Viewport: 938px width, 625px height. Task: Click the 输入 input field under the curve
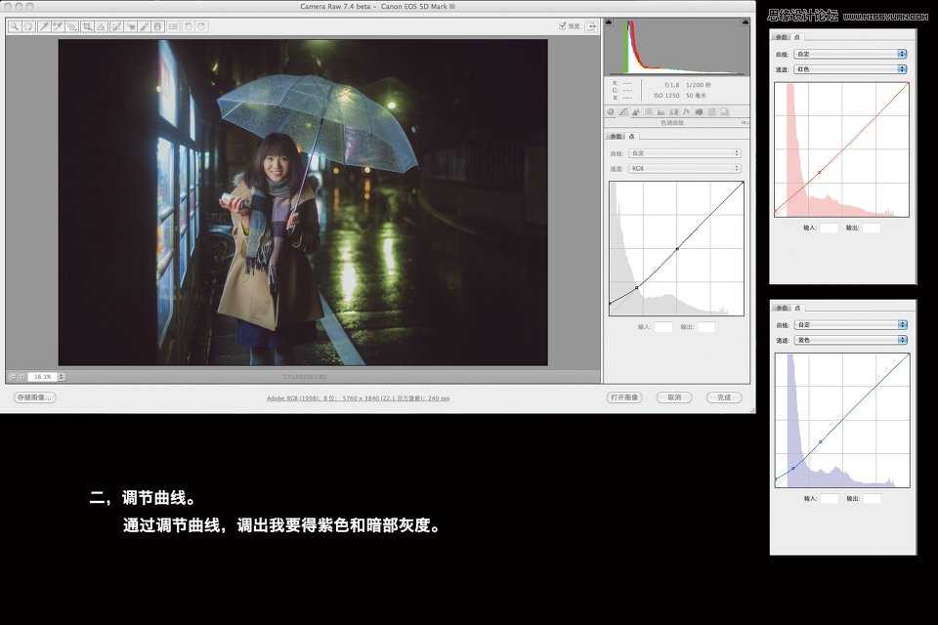(x=666, y=327)
